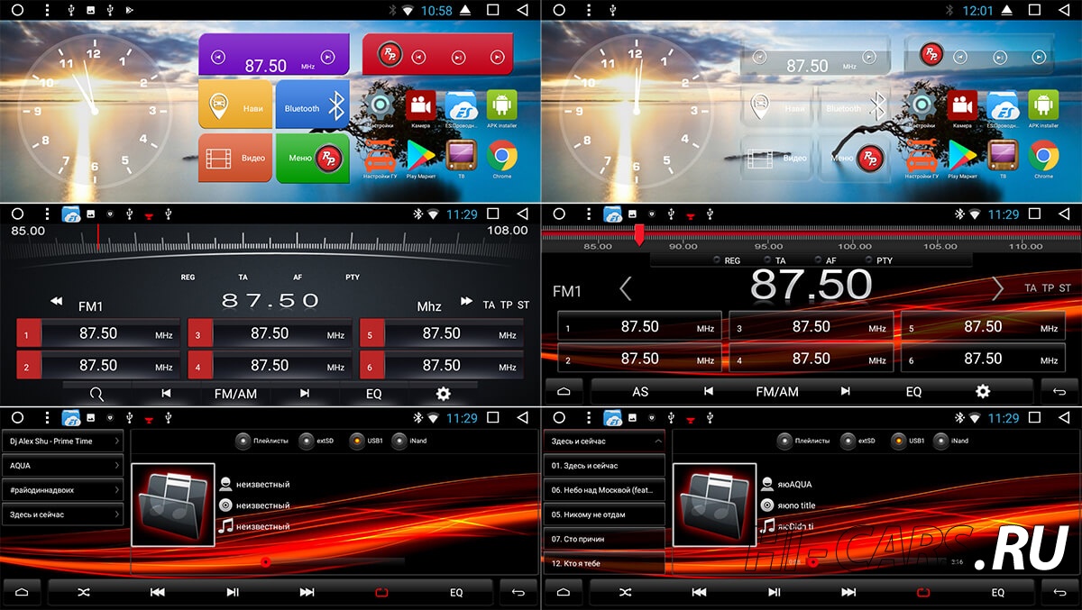Tap previous station arrow in purple radio widget
This screenshot has height=610, width=1082.
pyautogui.click(x=216, y=57)
